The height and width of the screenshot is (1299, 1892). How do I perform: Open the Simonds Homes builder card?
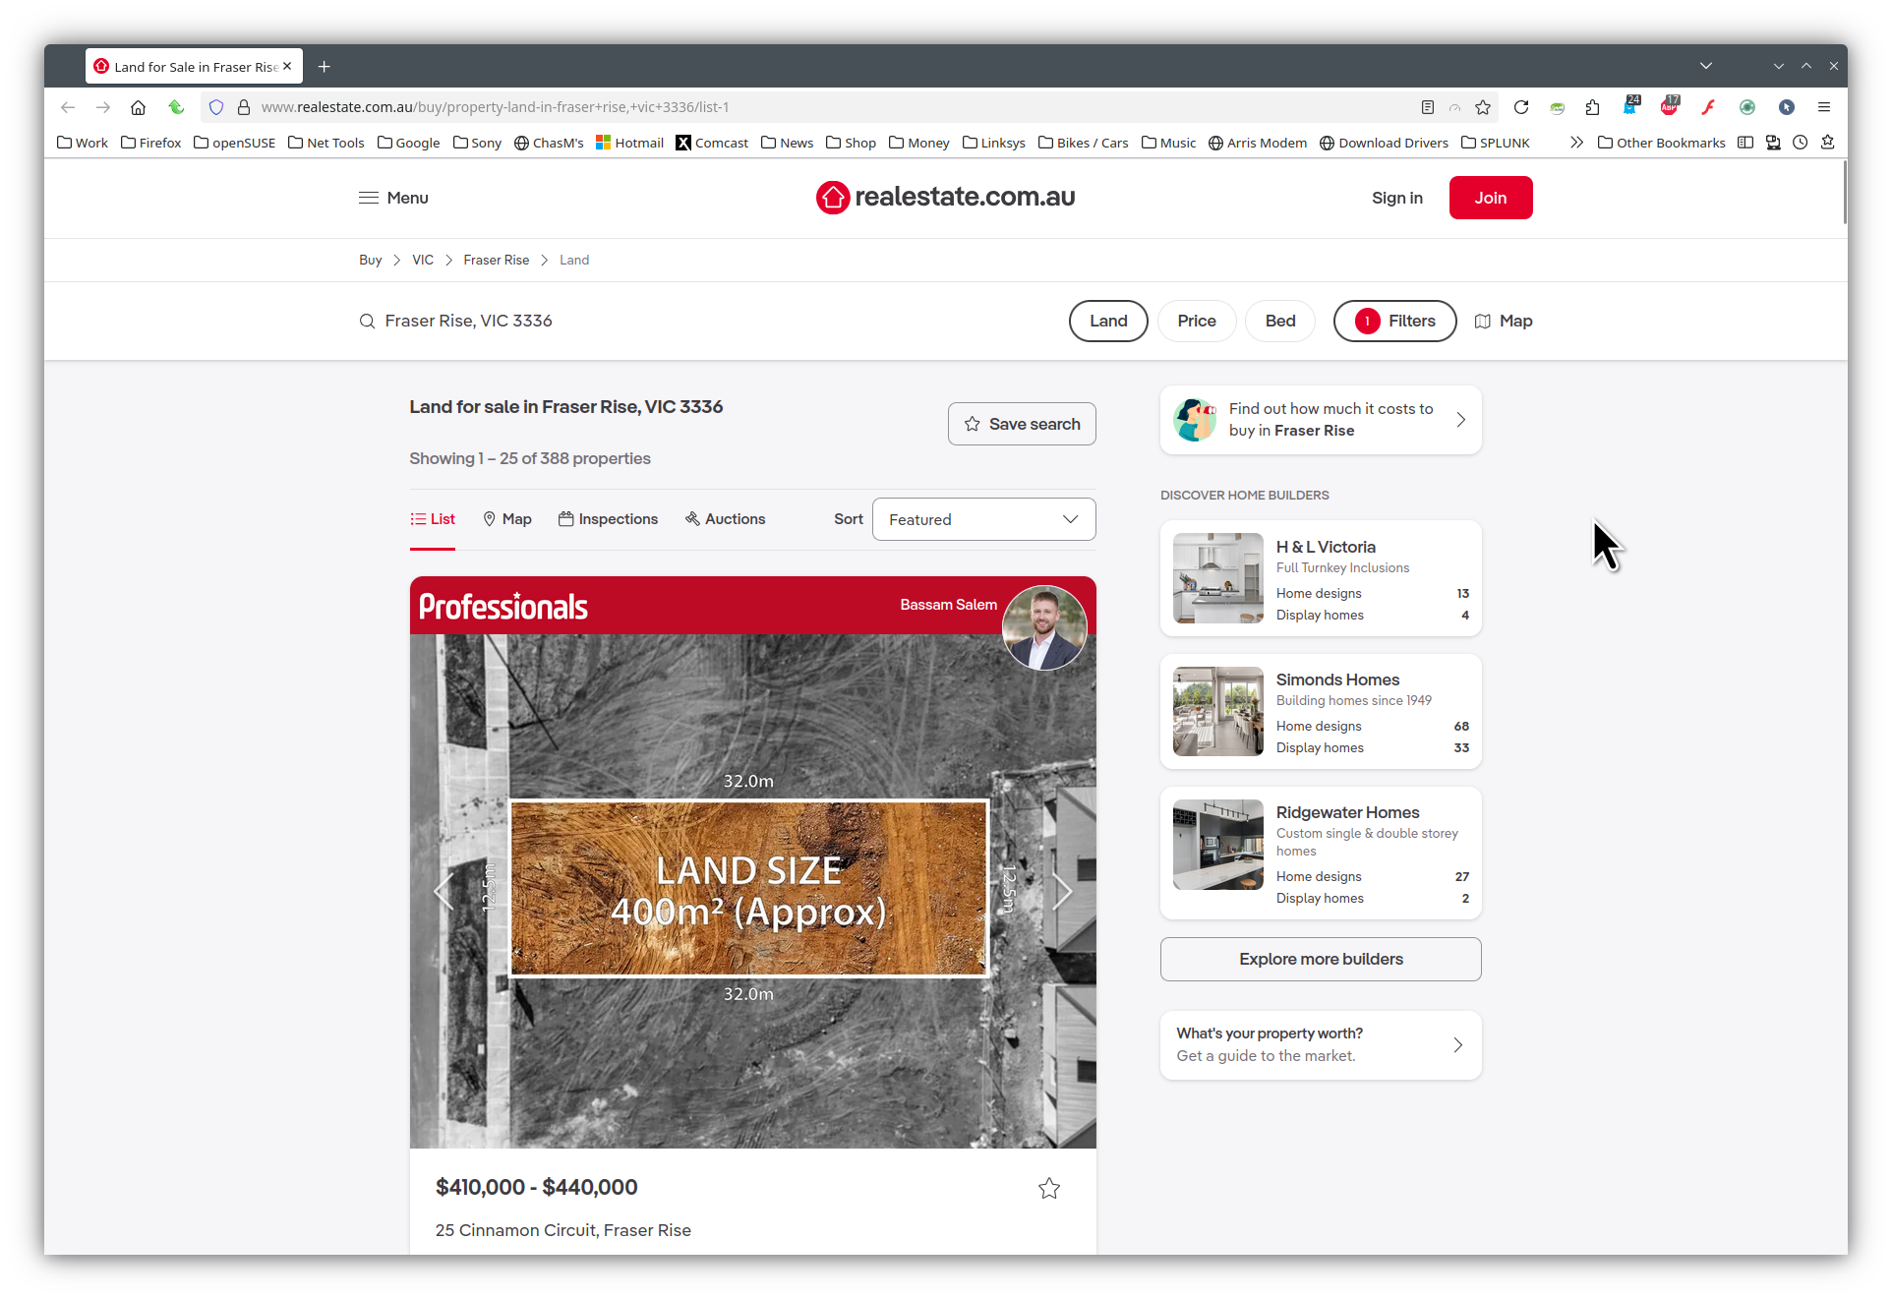click(x=1321, y=711)
